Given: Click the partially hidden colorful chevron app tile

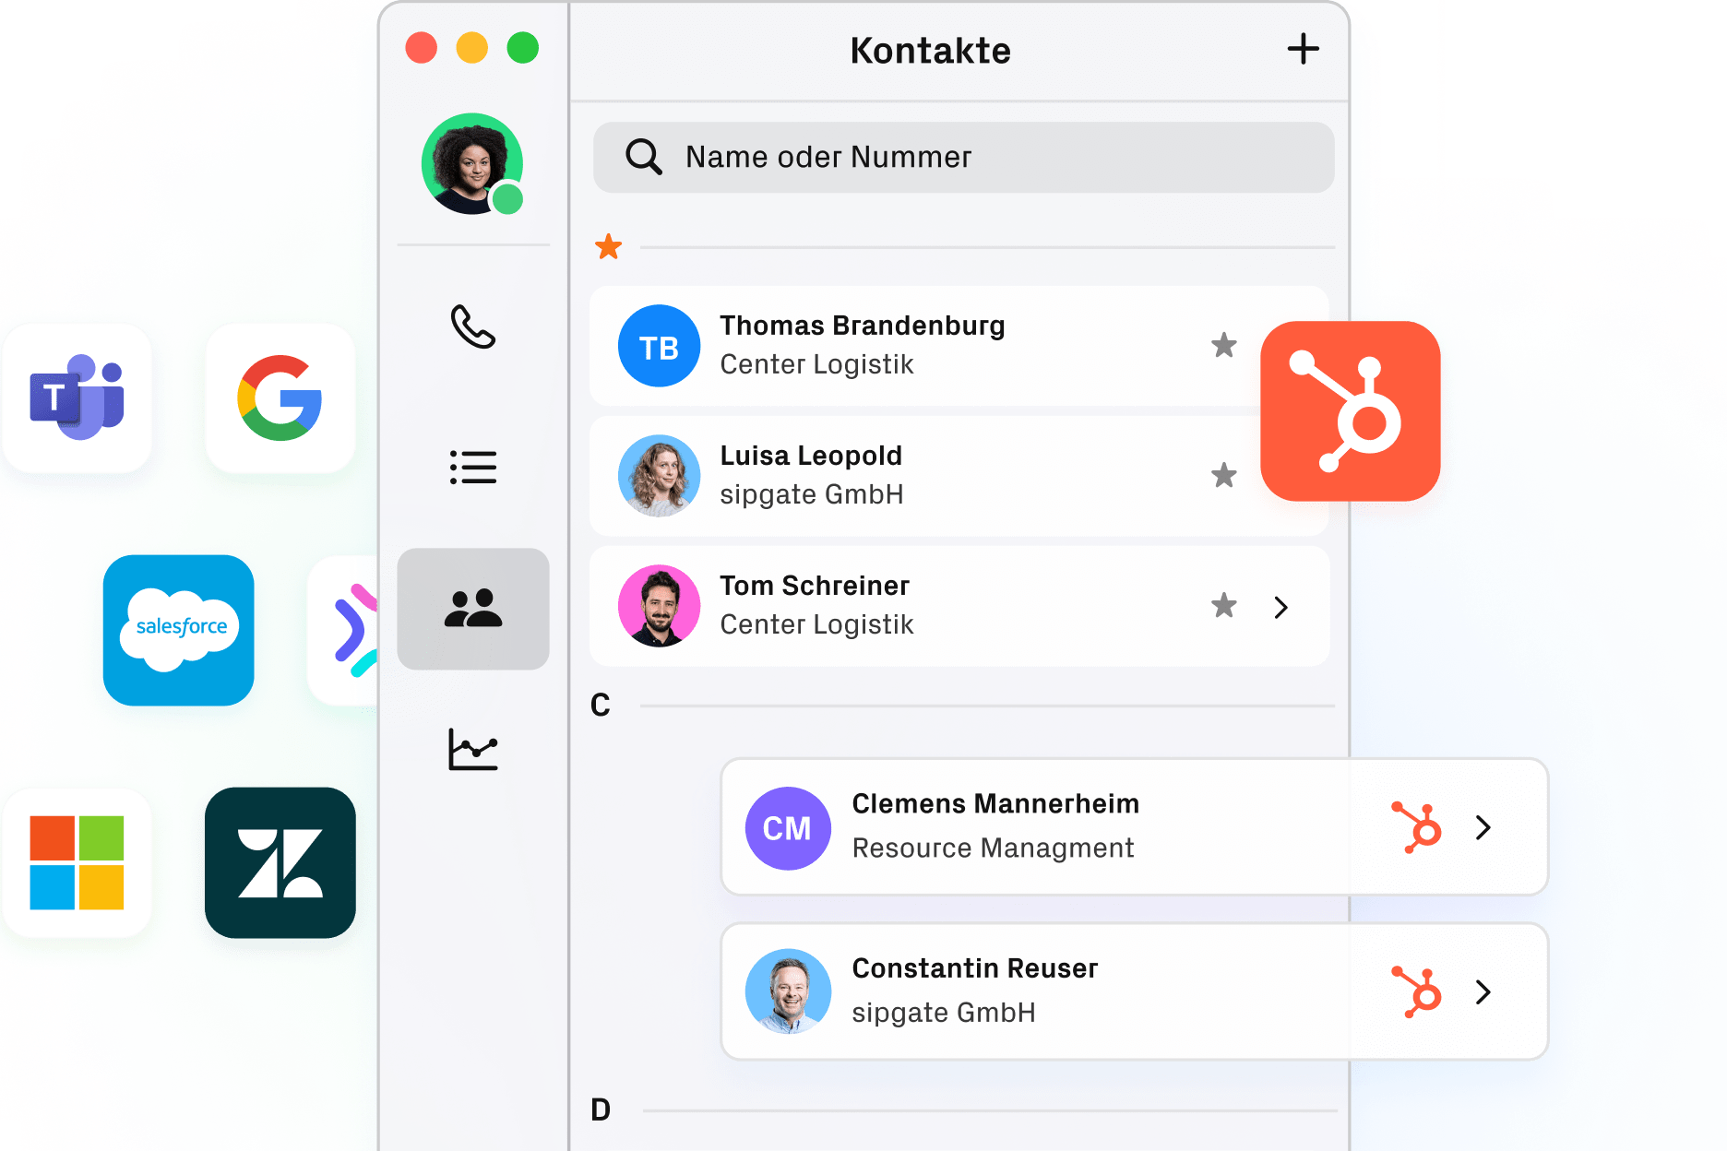Looking at the screenshot, I should click(x=343, y=630).
